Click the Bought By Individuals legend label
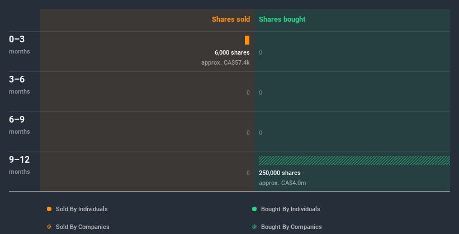This screenshot has height=234, width=459. [290, 209]
